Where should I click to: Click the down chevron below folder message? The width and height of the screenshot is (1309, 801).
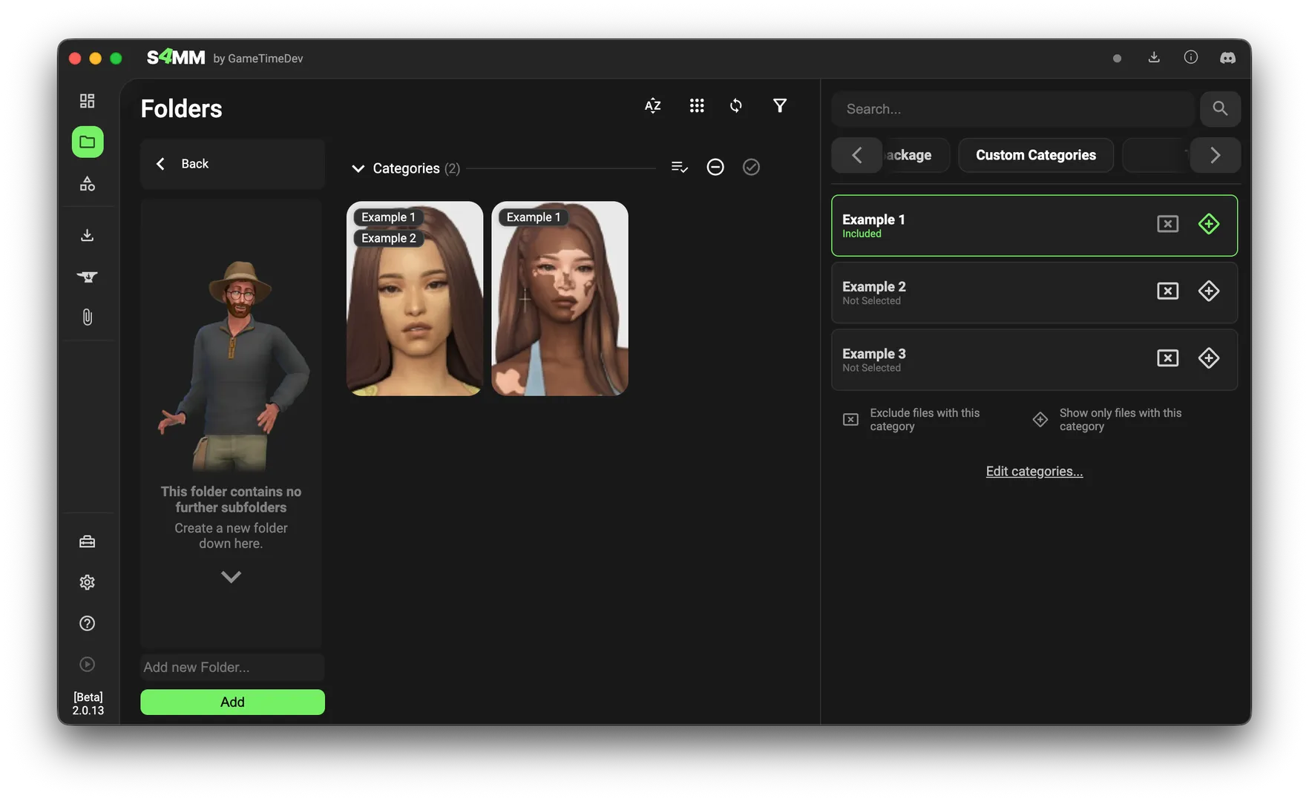click(231, 577)
